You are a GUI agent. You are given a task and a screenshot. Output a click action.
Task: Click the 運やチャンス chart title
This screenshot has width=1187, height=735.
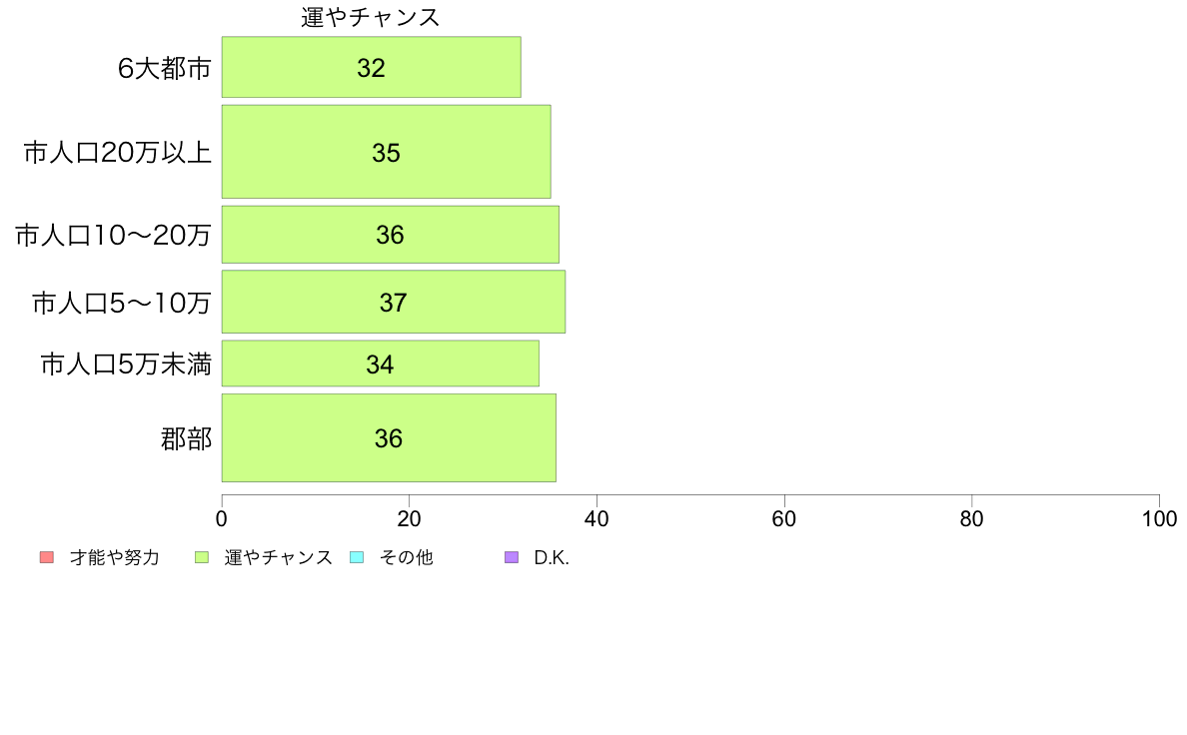[370, 17]
